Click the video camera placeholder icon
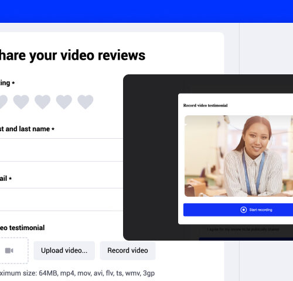This screenshot has width=293, height=281. [9, 251]
